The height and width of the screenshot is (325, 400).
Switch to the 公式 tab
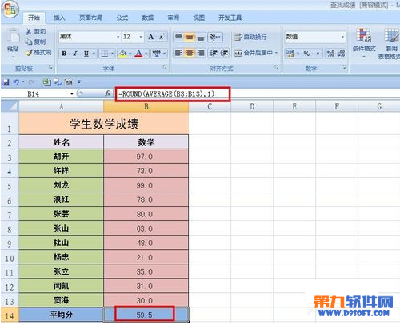[x=122, y=18]
